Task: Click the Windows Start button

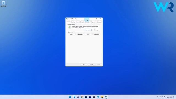Action: pyautogui.click(x=70, y=97)
